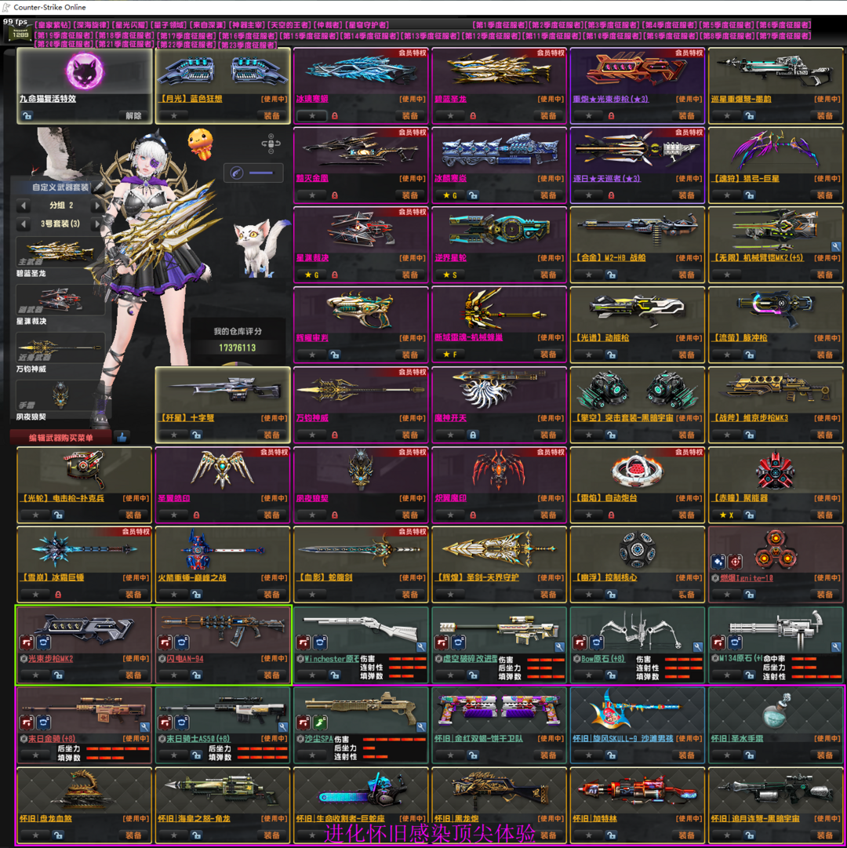Click the wrench icon on 机械臂铠MK2 card
Screen dimensions: 847x848
836,246
